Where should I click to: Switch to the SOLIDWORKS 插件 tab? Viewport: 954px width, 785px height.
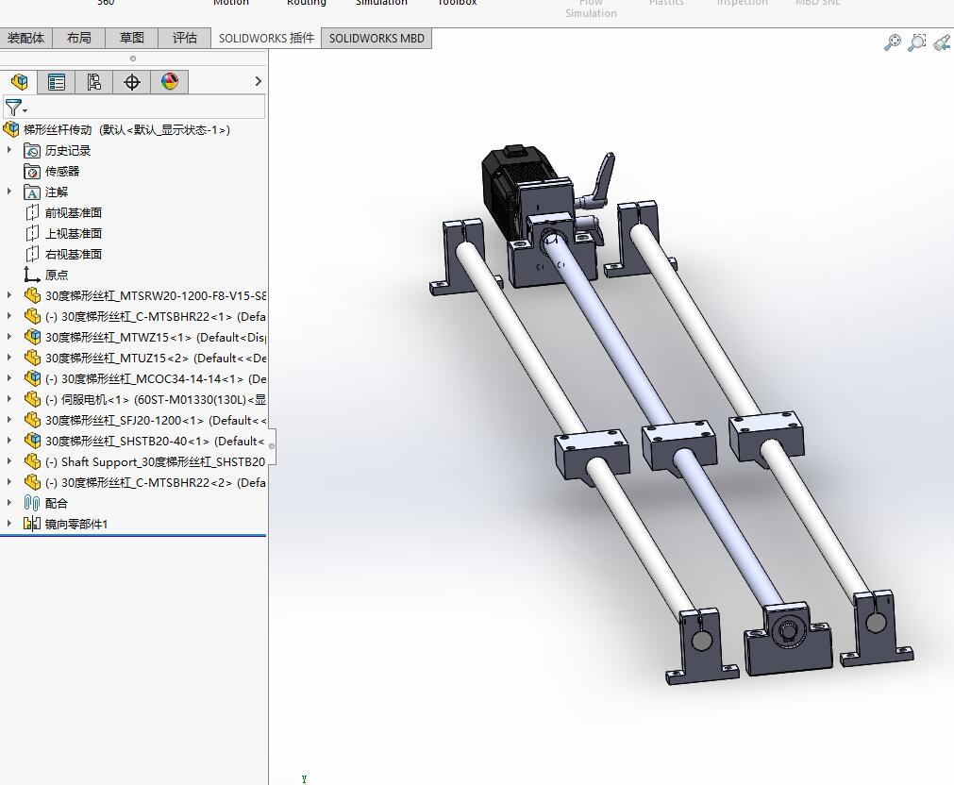266,39
